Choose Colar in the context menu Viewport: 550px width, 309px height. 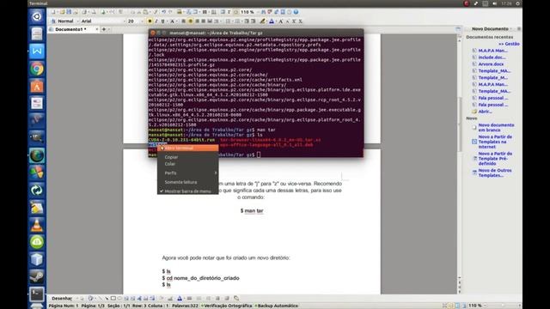pyautogui.click(x=187, y=164)
